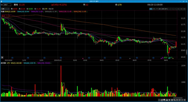
Task: Switch to the 5-minute chart button
Action: [x=175, y=9]
